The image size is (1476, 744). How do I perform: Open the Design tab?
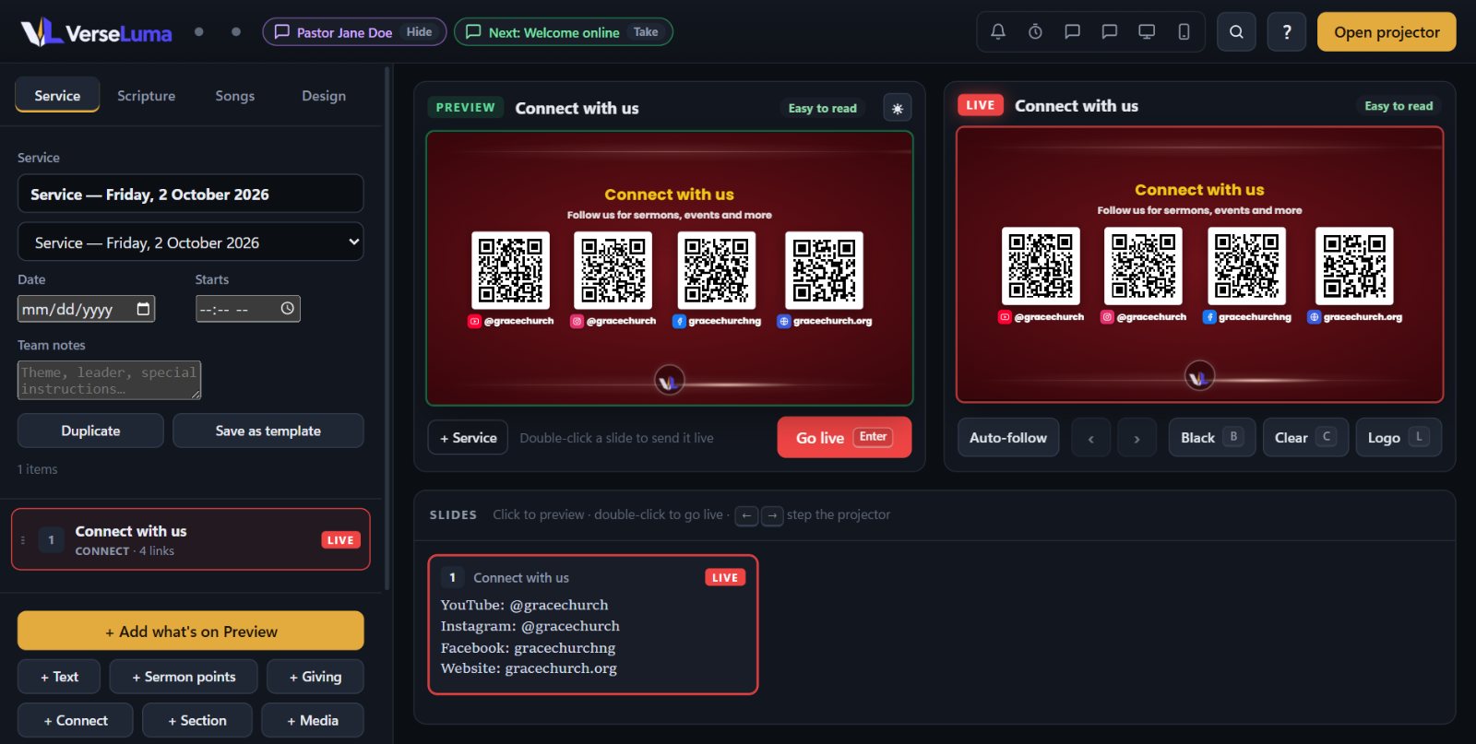pyautogui.click(x=324, y=95)
